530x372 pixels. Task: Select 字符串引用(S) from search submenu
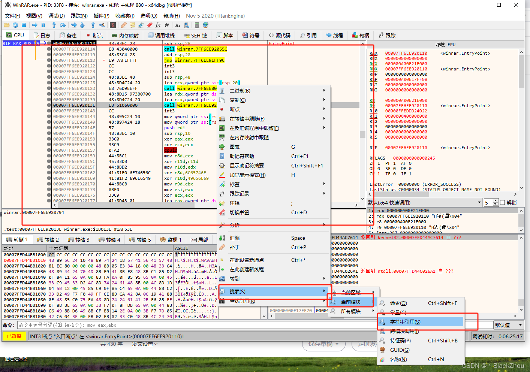421,322
